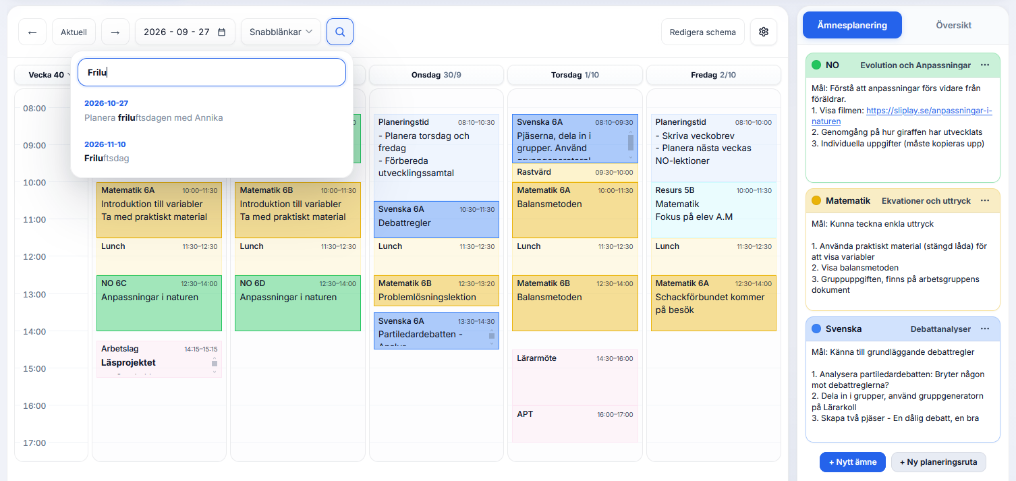Open the Vecka 40 week selector
The width and height of the screenshot is (1016, 481).
(45, 75)
